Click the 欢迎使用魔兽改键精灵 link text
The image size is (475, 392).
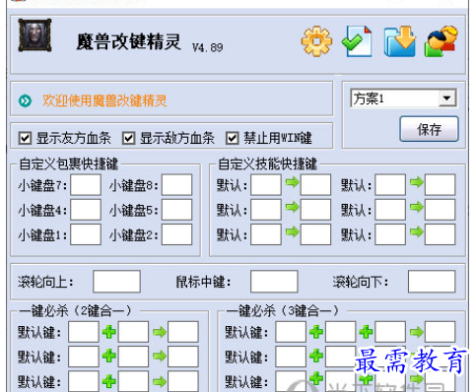104,100
